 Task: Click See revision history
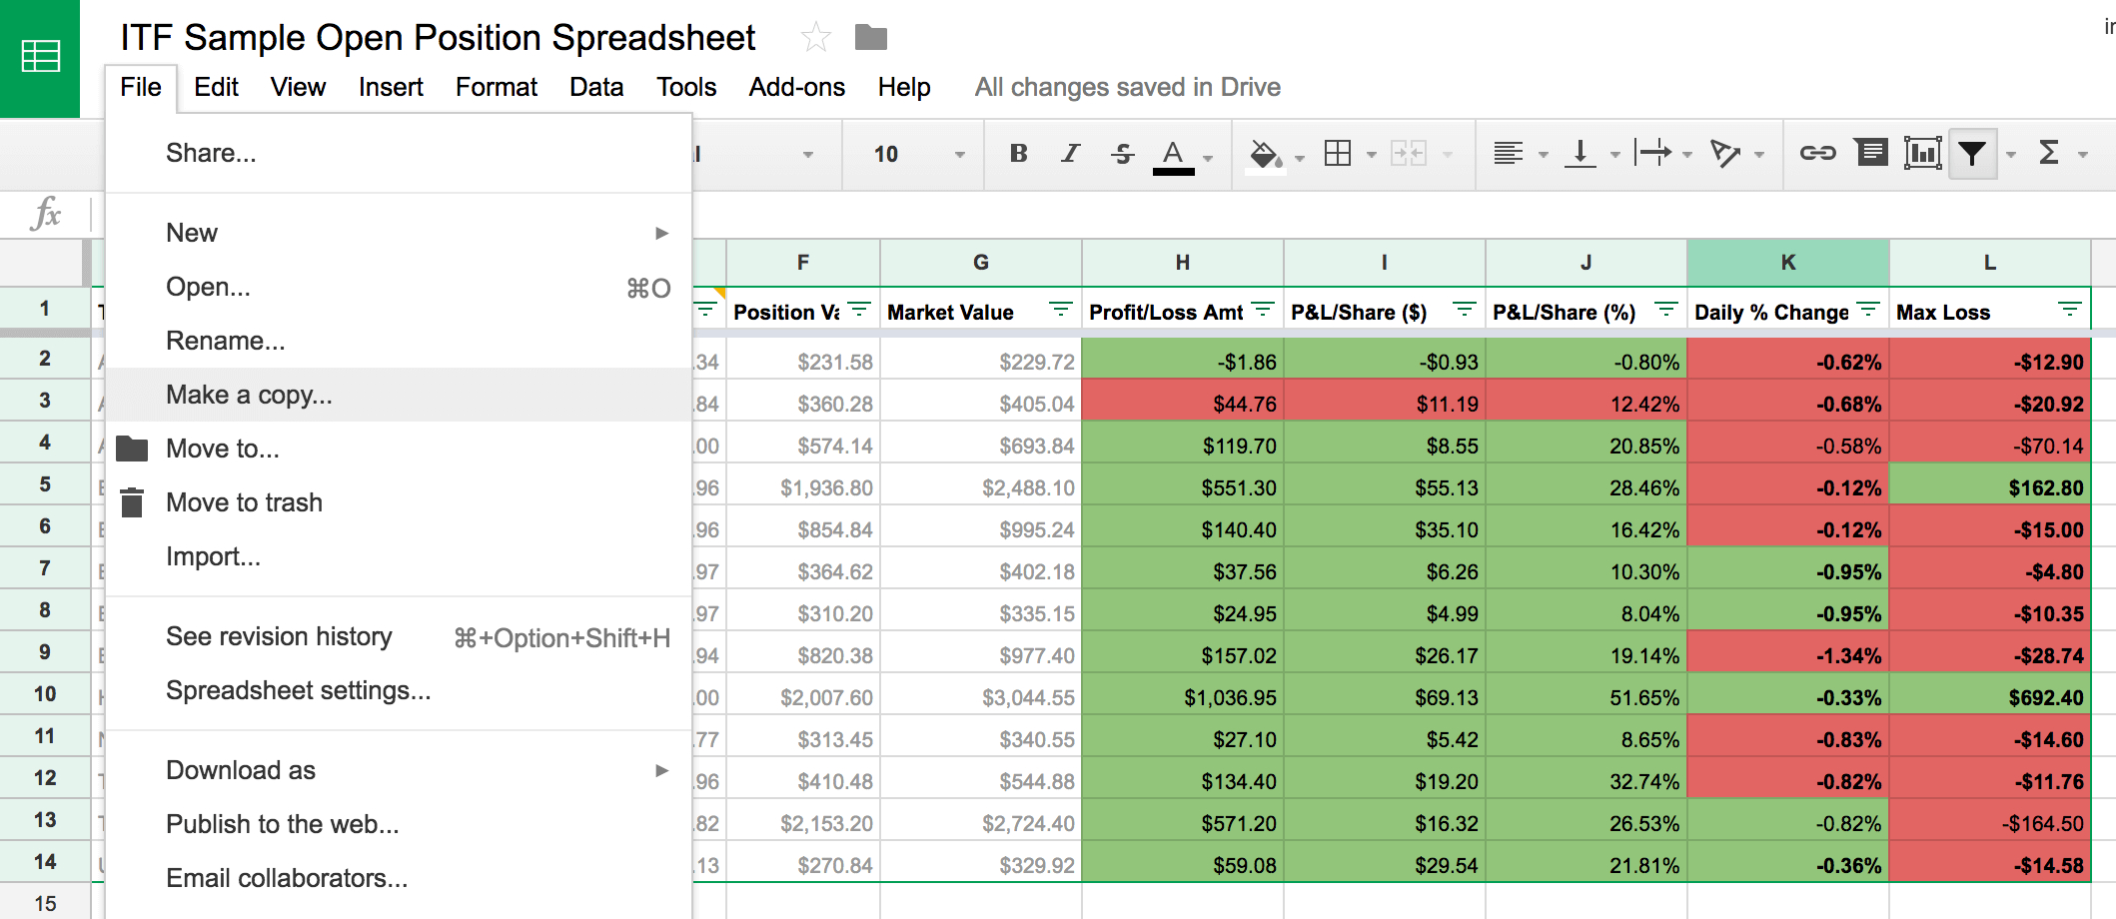pyautogui.click(x=279, y=636)
